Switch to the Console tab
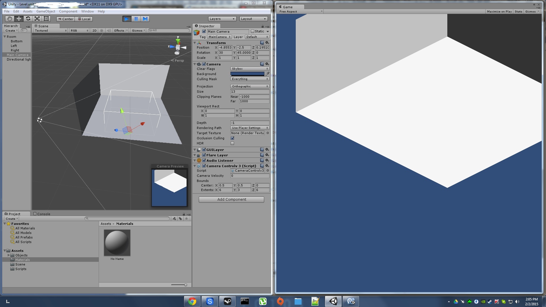This screenshot has width=546, height=307. (x=42, y=214)
